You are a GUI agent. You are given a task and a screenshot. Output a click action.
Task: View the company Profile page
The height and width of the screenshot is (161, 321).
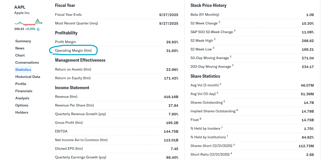21,84
